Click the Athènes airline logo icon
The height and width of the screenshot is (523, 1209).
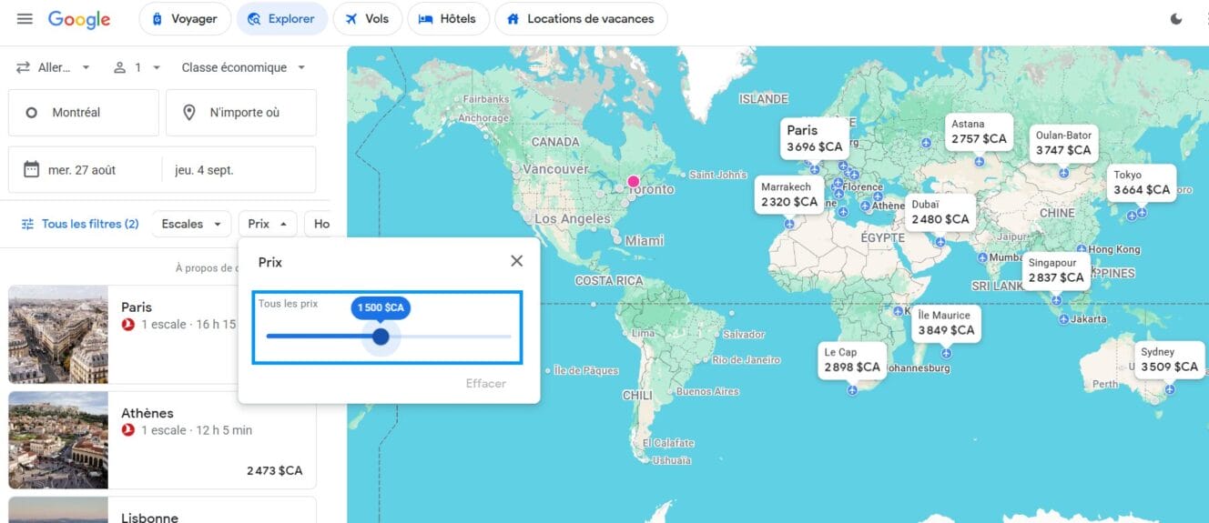click(x=128, y=430)
